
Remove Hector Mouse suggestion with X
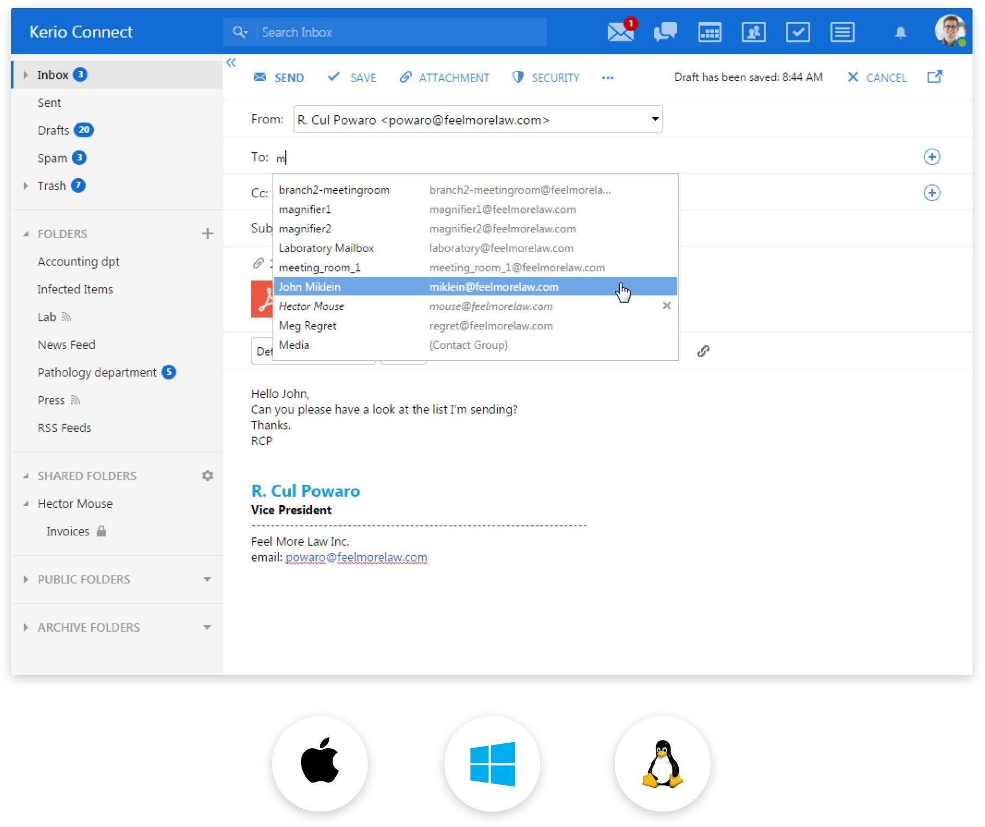pos(666,306)
